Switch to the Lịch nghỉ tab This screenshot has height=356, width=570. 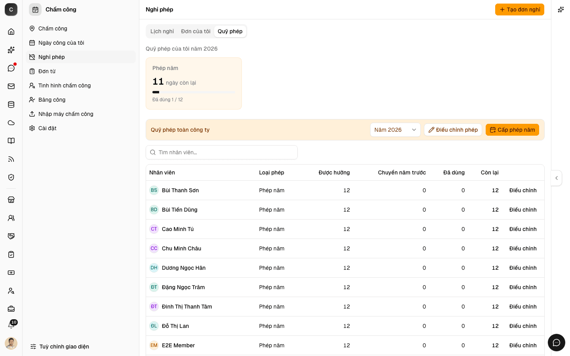[x=162, y=31]
